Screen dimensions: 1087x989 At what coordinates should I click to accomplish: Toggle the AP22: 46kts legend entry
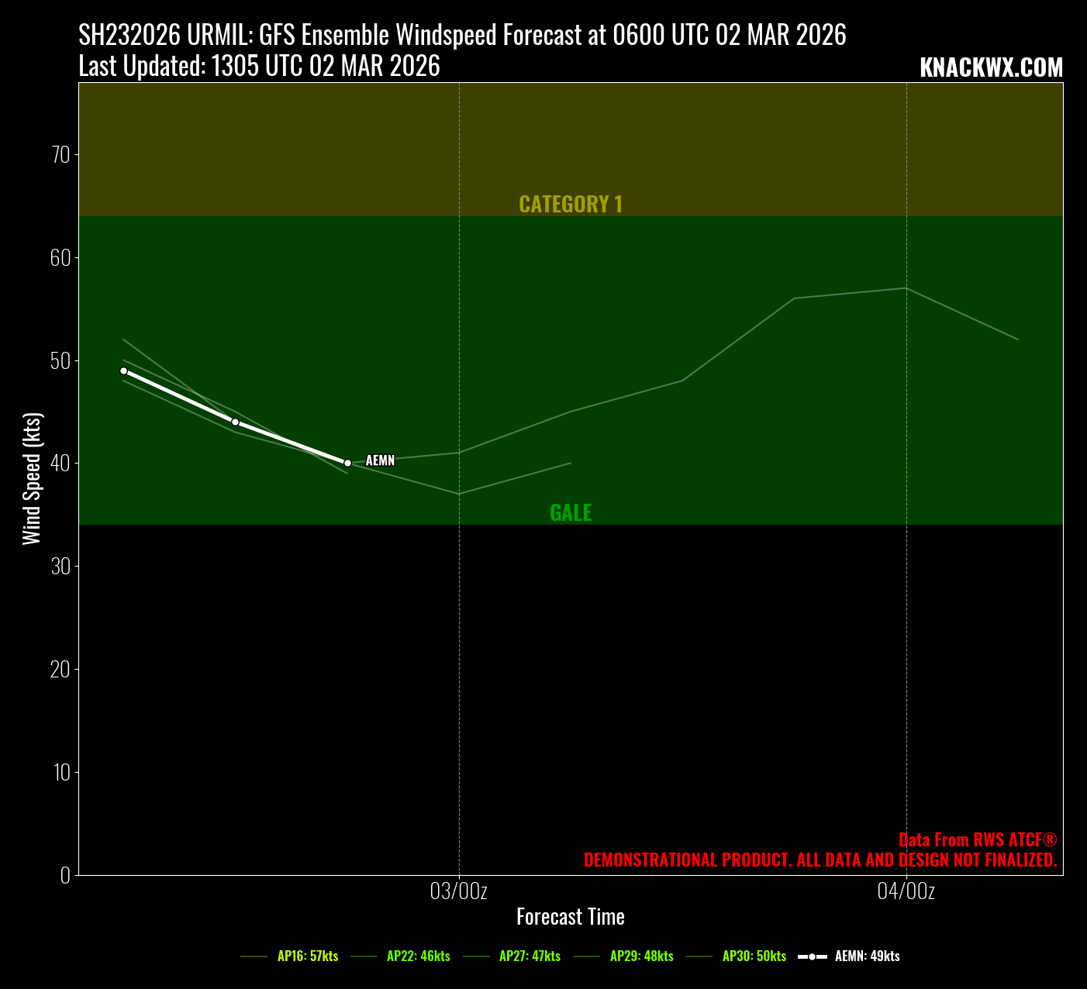[418, 956]
